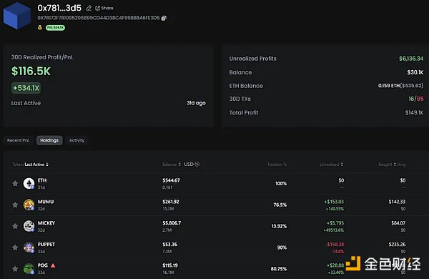Select the Holdings tab

(x=49, y=140)
